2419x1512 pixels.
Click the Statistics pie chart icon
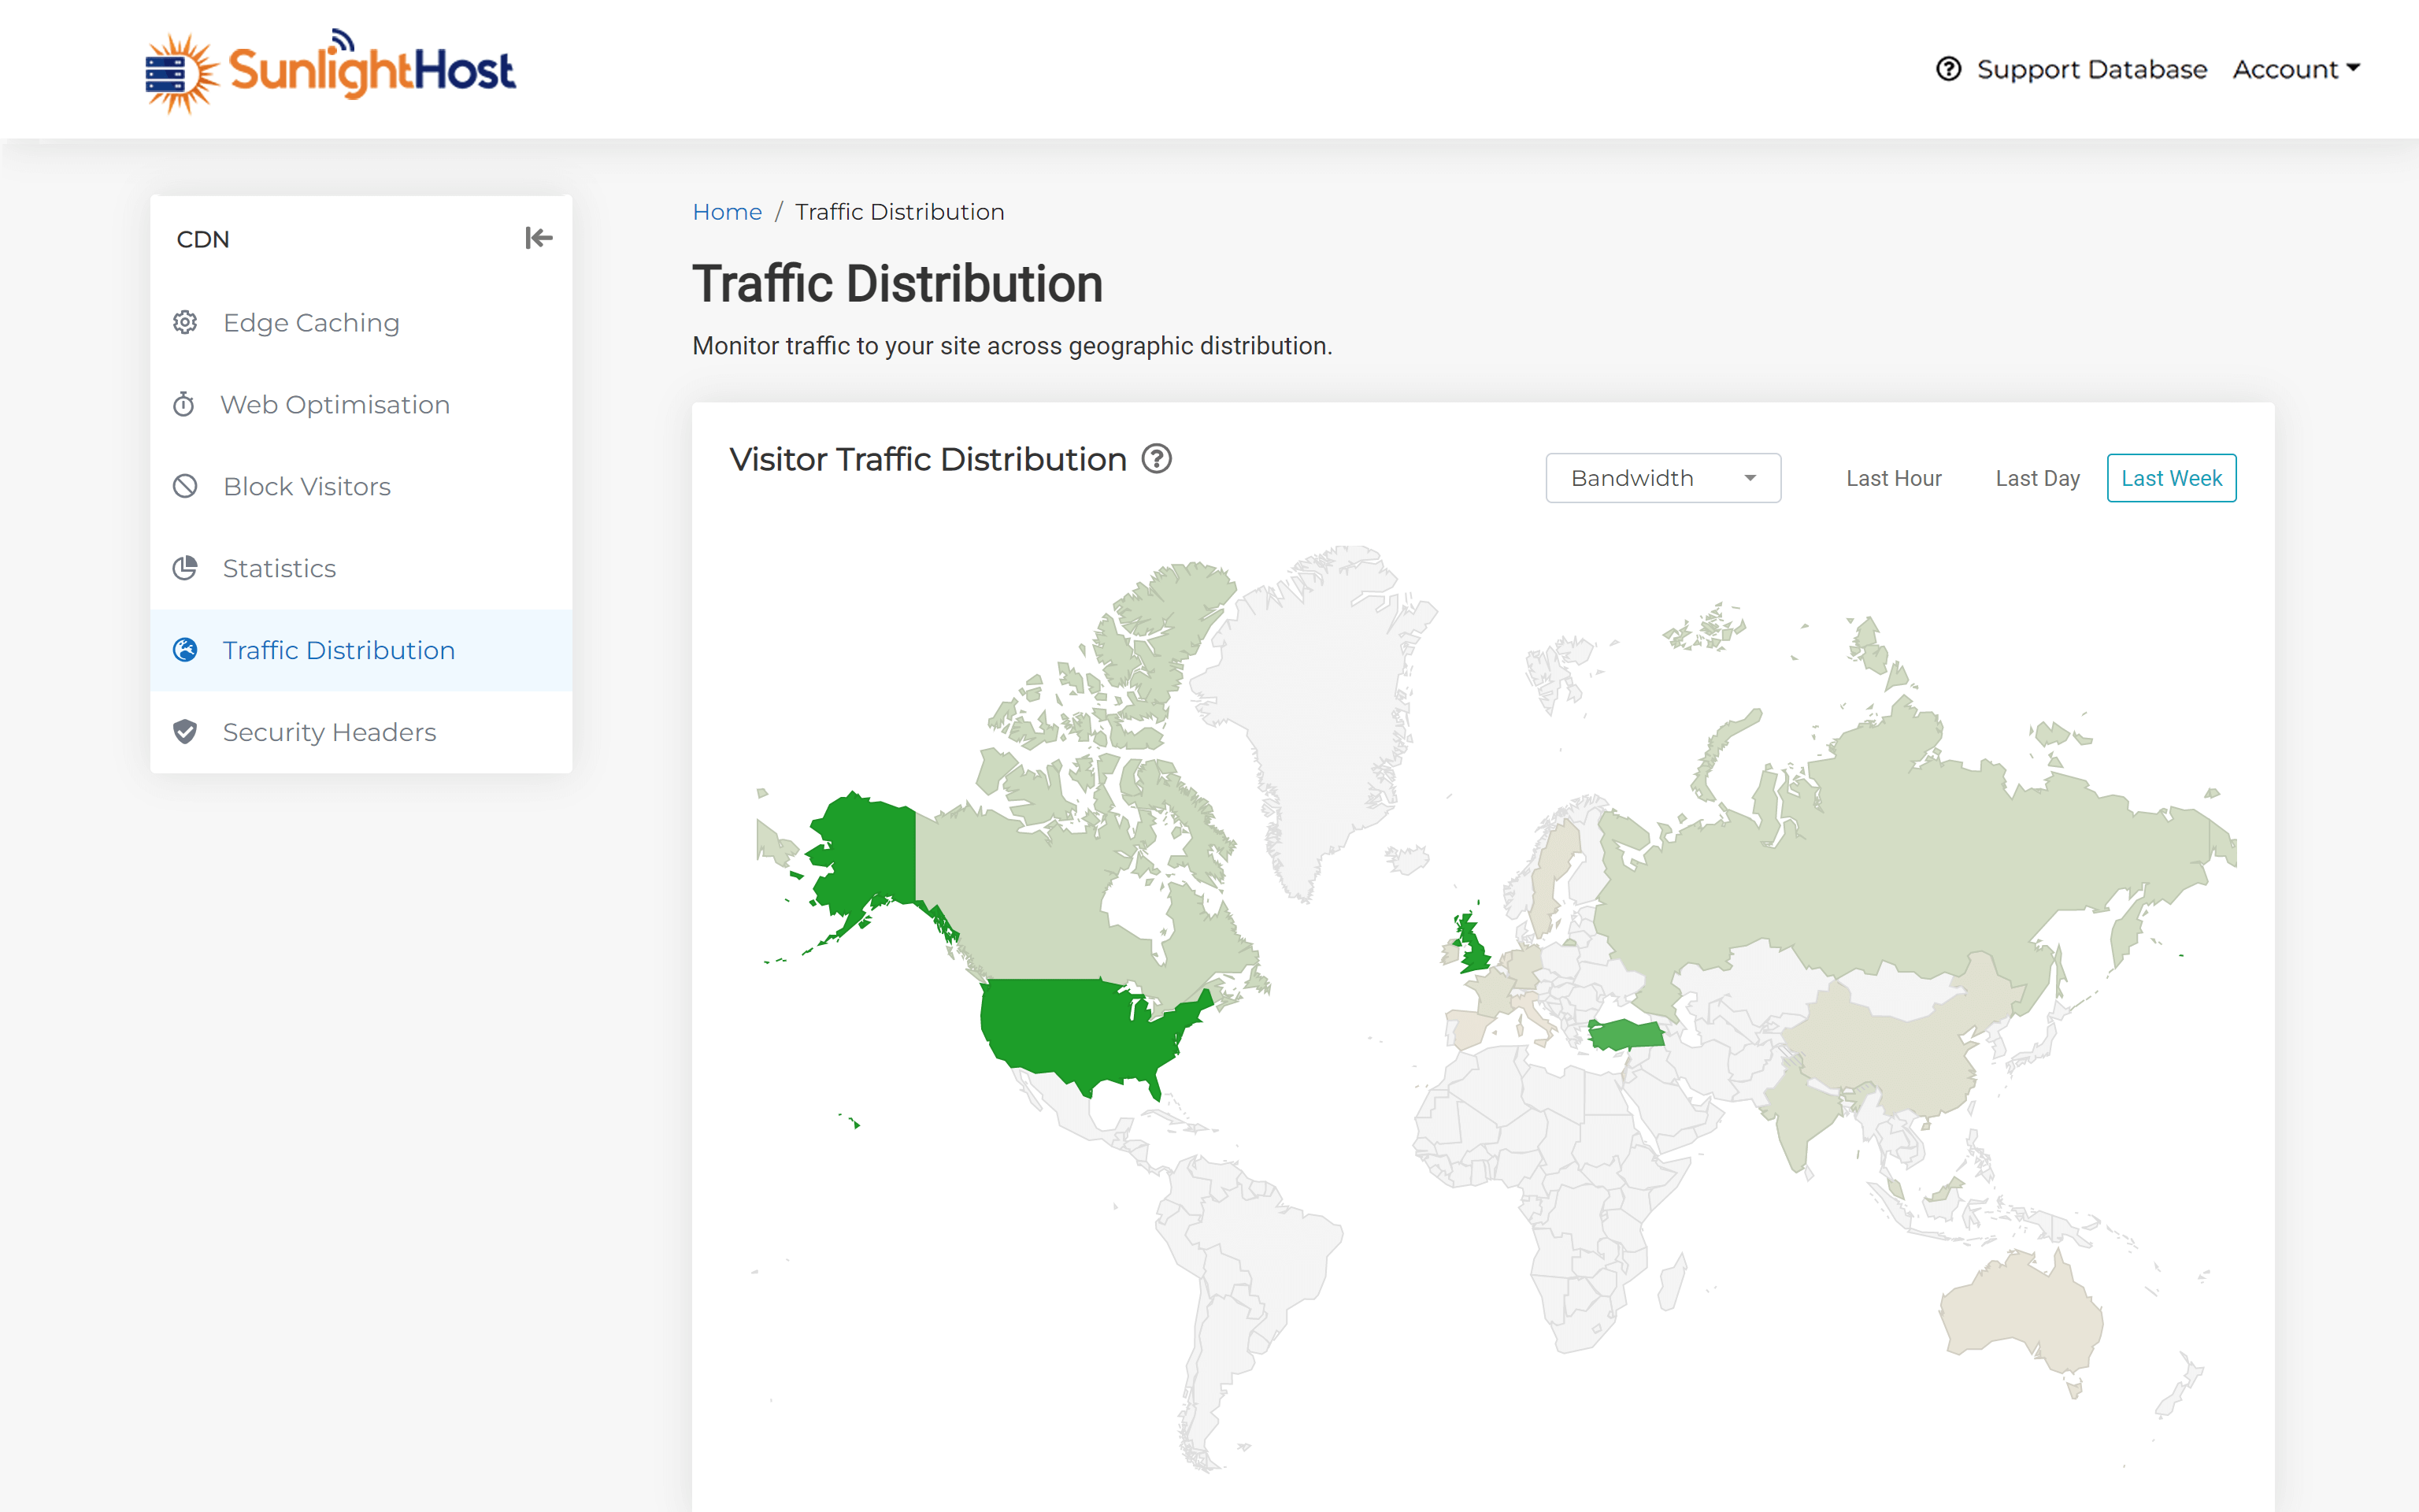tap(185, 568)
